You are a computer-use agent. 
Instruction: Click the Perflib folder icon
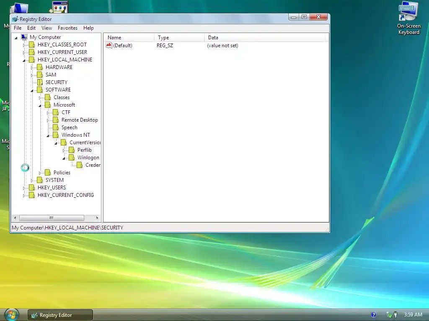pos(71,150)
